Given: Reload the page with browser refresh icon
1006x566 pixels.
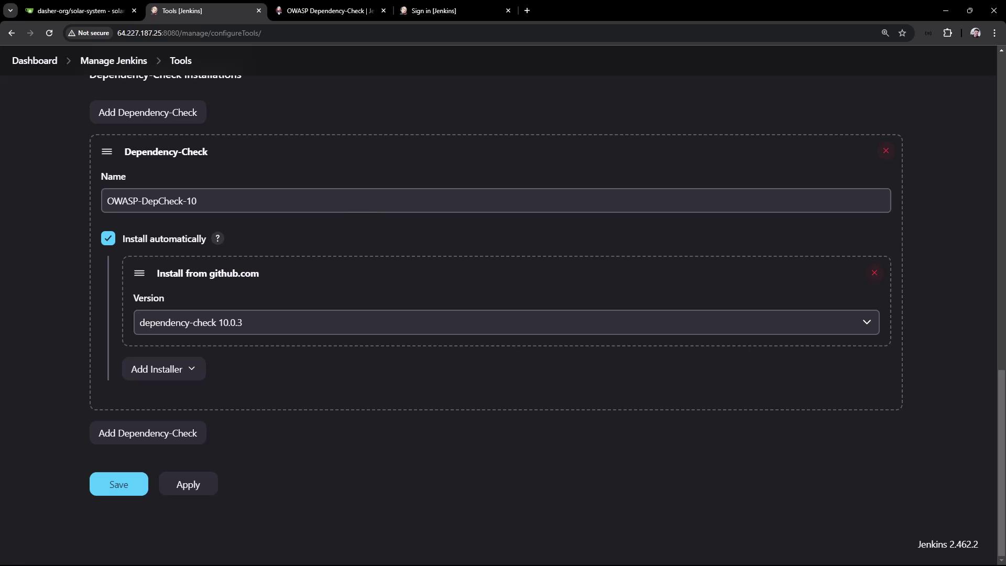Looking at the screenshot, I should pyautogui.click(x=49, y=33).
